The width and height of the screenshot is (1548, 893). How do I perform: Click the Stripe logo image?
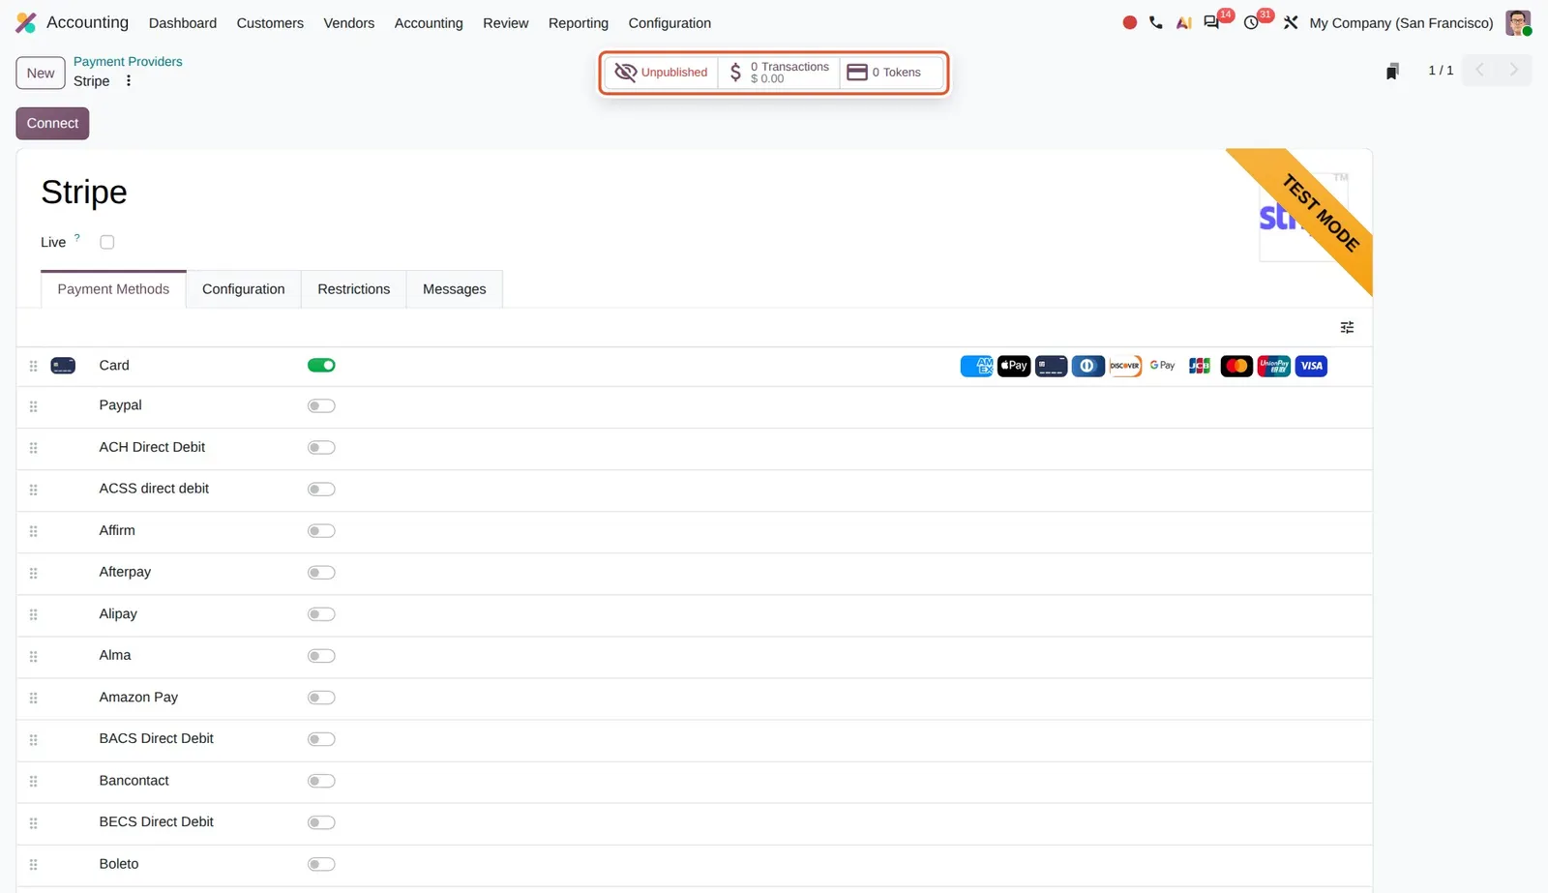coord(1304,218)
